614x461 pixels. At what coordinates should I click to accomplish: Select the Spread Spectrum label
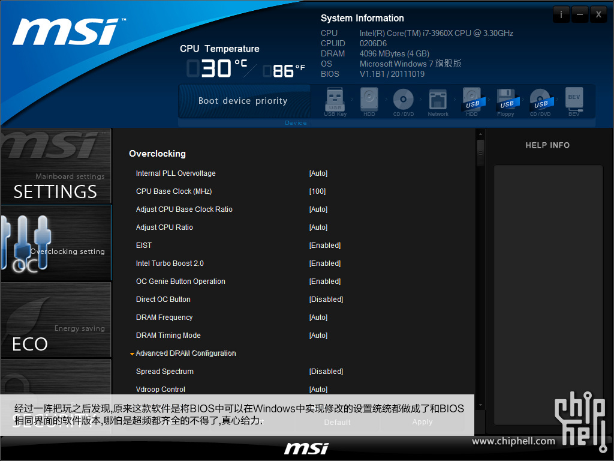(x=164, y=371)
